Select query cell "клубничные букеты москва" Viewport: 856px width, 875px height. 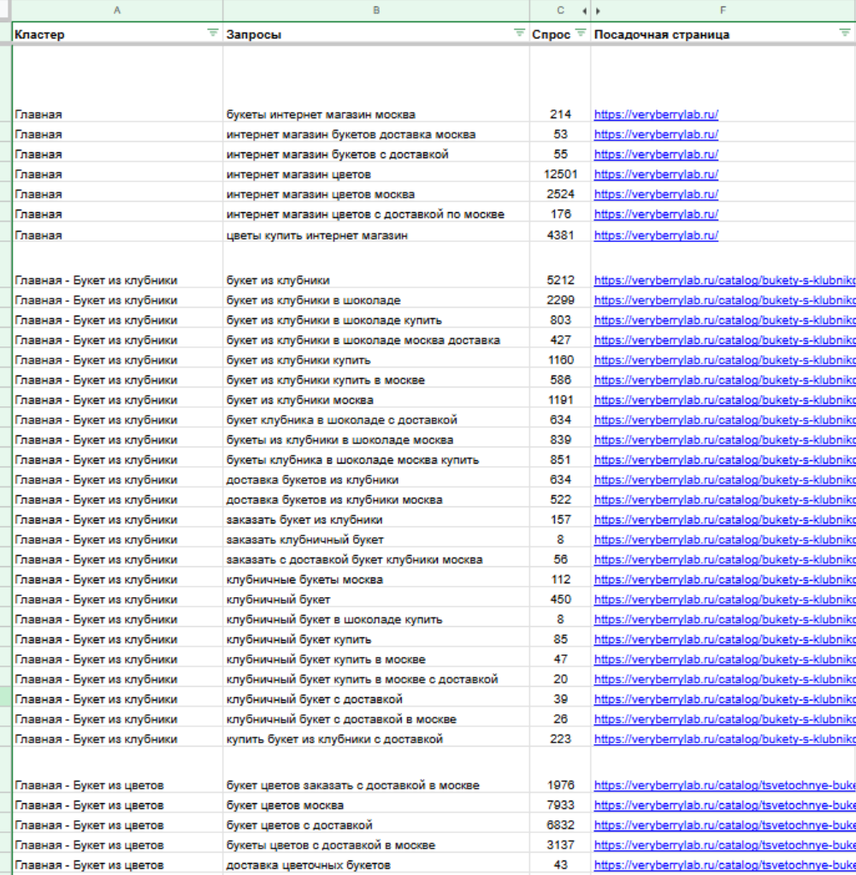[x=376, y=579]
